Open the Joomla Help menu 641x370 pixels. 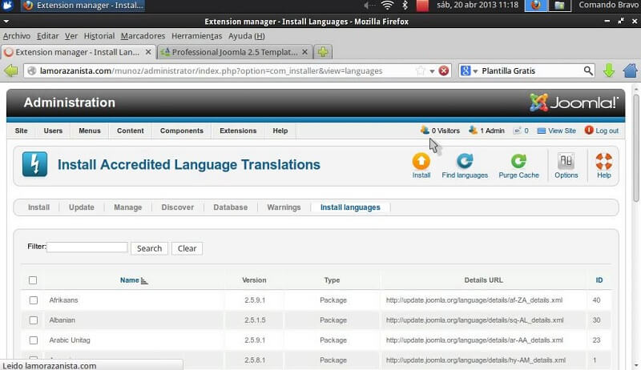[x=280, y=131]
